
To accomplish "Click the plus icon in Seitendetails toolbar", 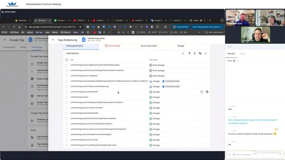I will (205, 53).
